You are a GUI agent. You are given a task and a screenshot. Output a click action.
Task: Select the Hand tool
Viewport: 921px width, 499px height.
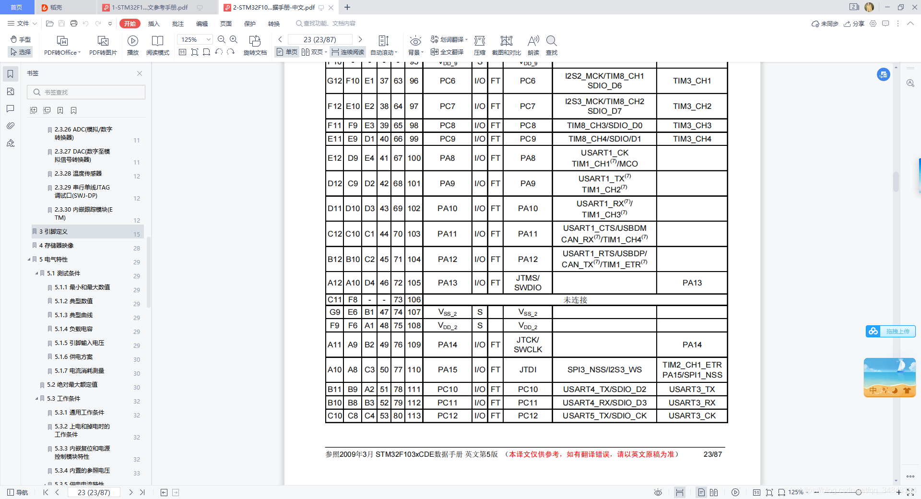pos(21,39)
